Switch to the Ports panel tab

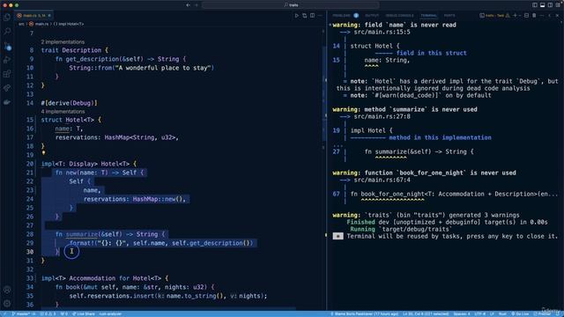pos(449,16)
